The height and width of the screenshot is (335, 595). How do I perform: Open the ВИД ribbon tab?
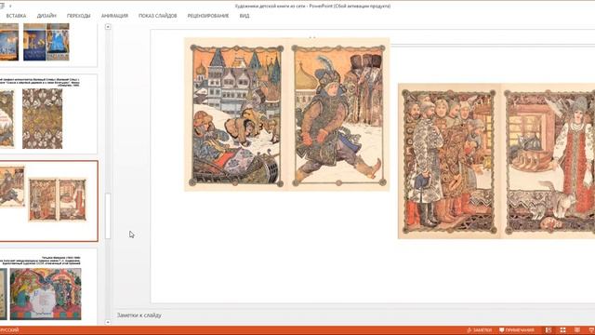click(245, 16)
